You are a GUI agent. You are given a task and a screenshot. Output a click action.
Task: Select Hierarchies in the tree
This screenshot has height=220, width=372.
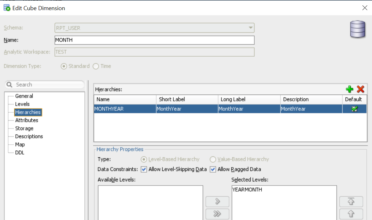28,112
